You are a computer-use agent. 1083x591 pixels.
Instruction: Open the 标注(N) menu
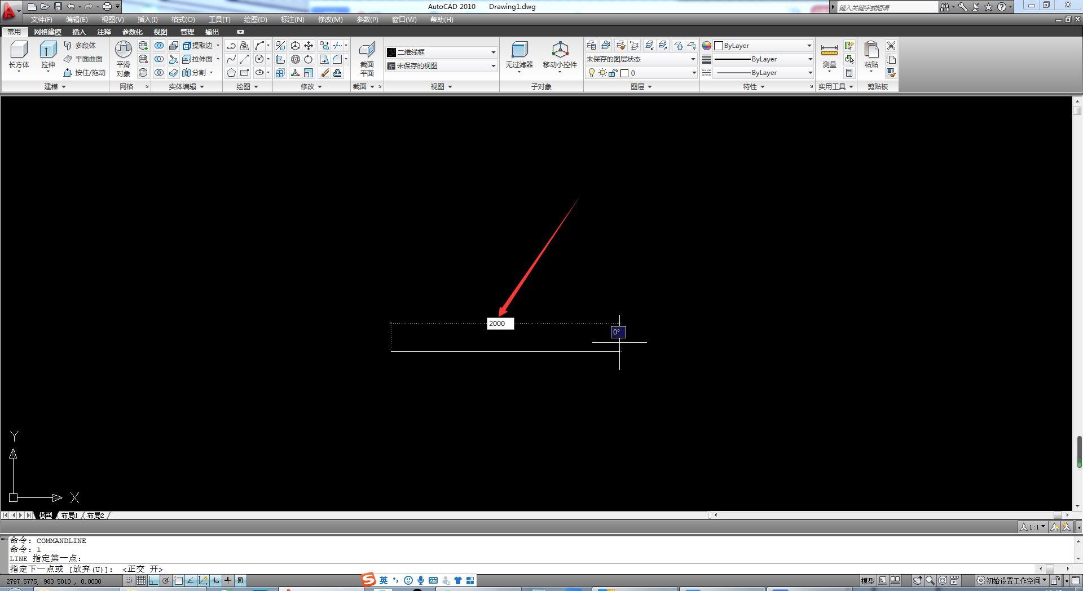pos(292,20)
